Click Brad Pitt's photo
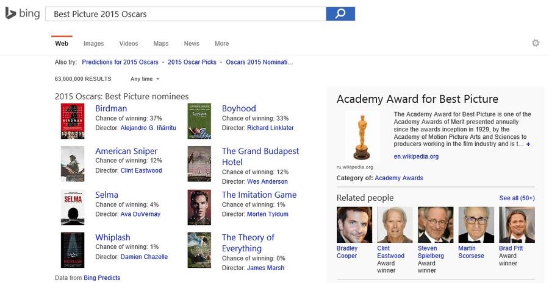This screenshot has height=283, width=549. (x=517, y=225)
